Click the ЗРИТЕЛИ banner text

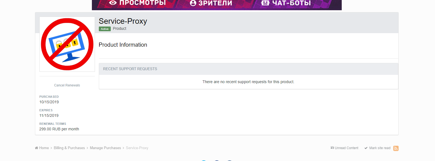pyautogui.click(x=215, y=3)
